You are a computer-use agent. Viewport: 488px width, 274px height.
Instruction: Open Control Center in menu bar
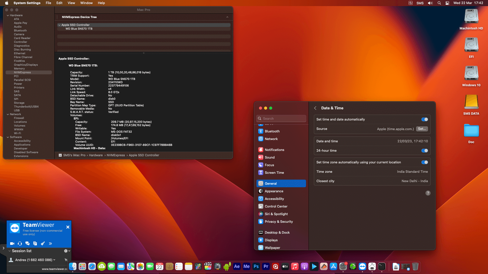(447, 3)
